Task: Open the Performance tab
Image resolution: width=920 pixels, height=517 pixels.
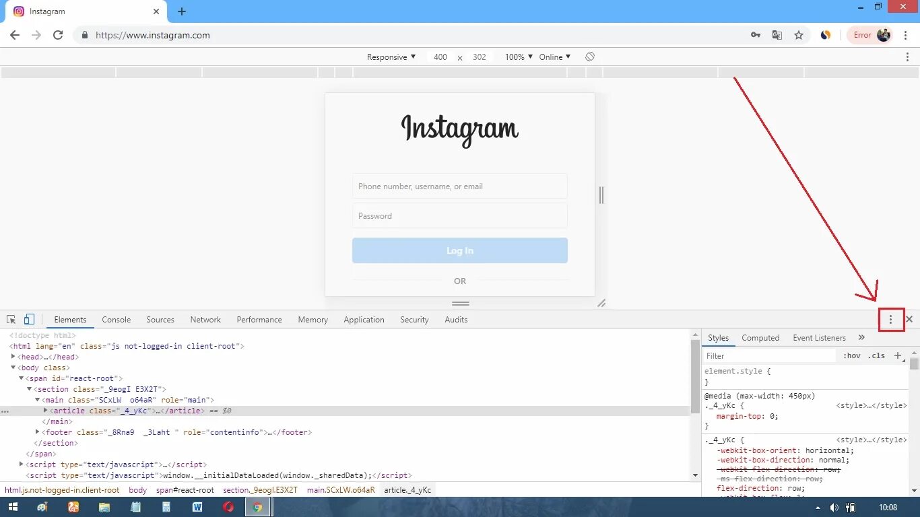Action: [259, 320]
